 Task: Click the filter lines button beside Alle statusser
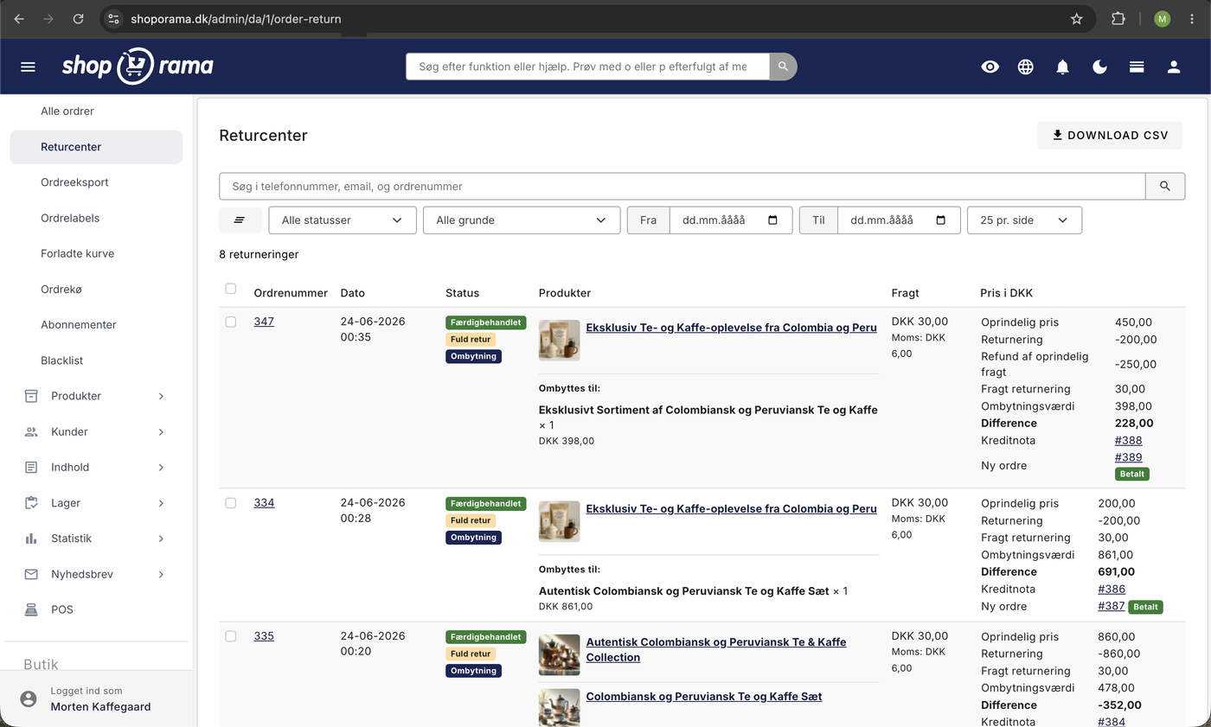pyautogui.click(x=240, y=220)
